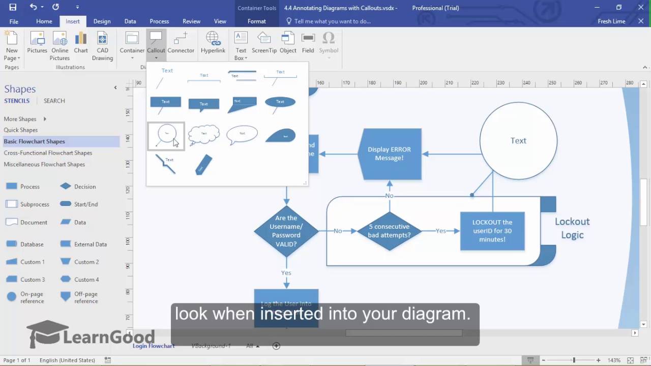
Task: Pick the Database shape
Action: (x=24, y=244)
